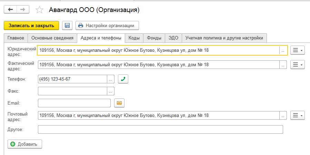Open ellipsis picker for Телефон field
310x155 pixels.
tap(111, 79)
